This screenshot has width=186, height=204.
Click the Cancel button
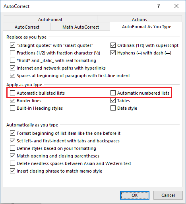pos(168,195)
